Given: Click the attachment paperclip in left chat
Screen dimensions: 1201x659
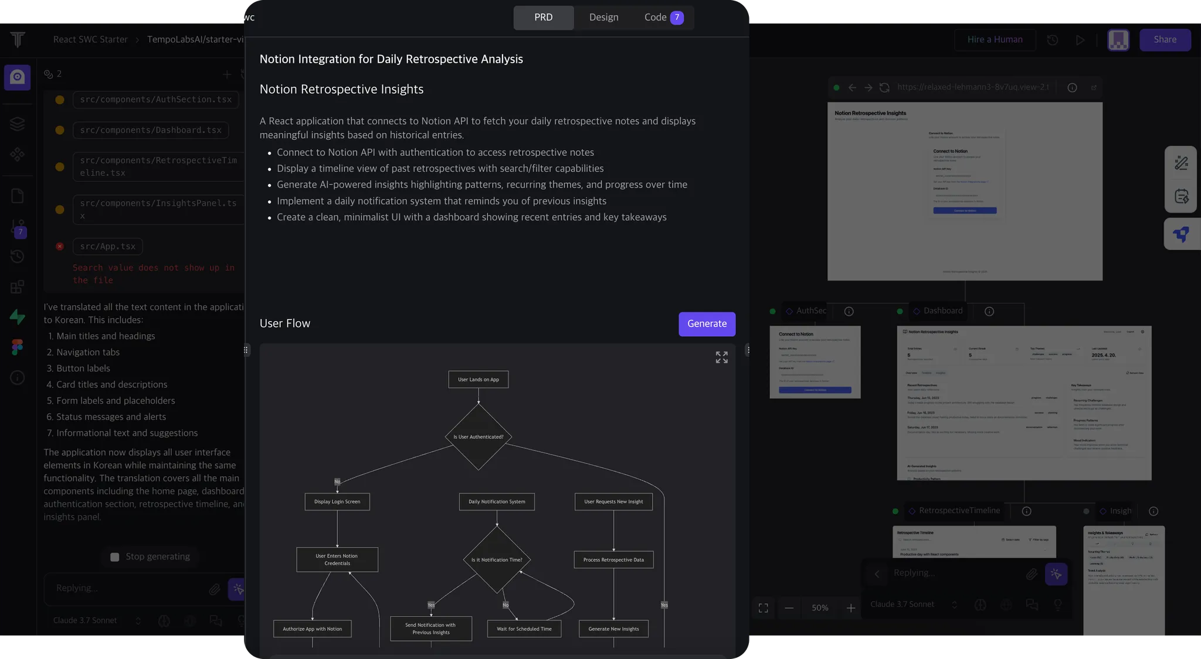Looking at the screenshot, I should (x=215, y=589).
